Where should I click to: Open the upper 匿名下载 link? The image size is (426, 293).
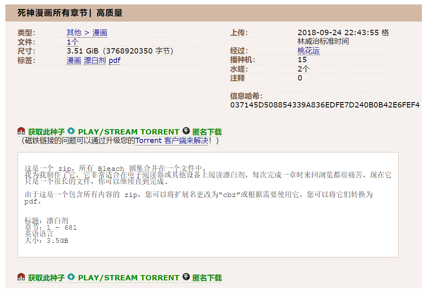207,132
